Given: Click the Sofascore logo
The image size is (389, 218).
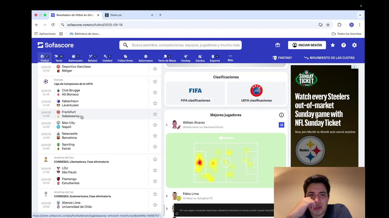Looking at the screenshot, I should tap(56, 45).
